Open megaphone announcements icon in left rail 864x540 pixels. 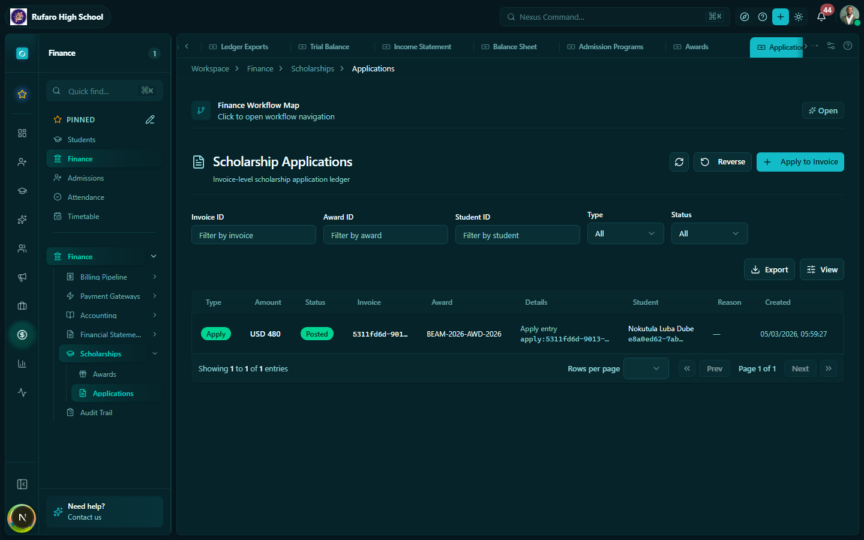pos(22,277)
